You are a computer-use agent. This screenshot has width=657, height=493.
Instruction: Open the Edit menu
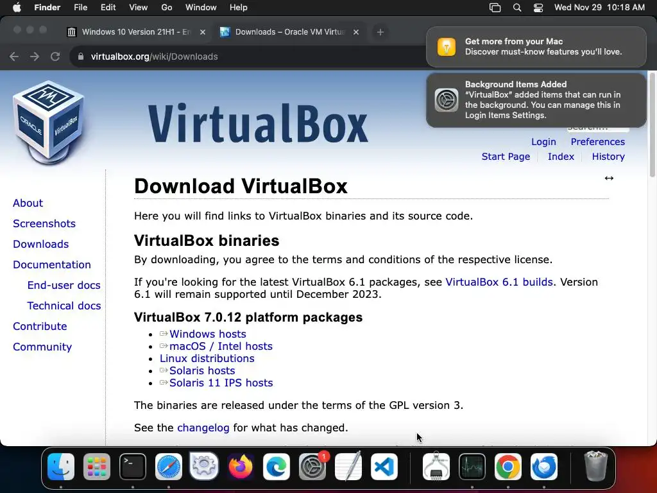click(108, 8)
